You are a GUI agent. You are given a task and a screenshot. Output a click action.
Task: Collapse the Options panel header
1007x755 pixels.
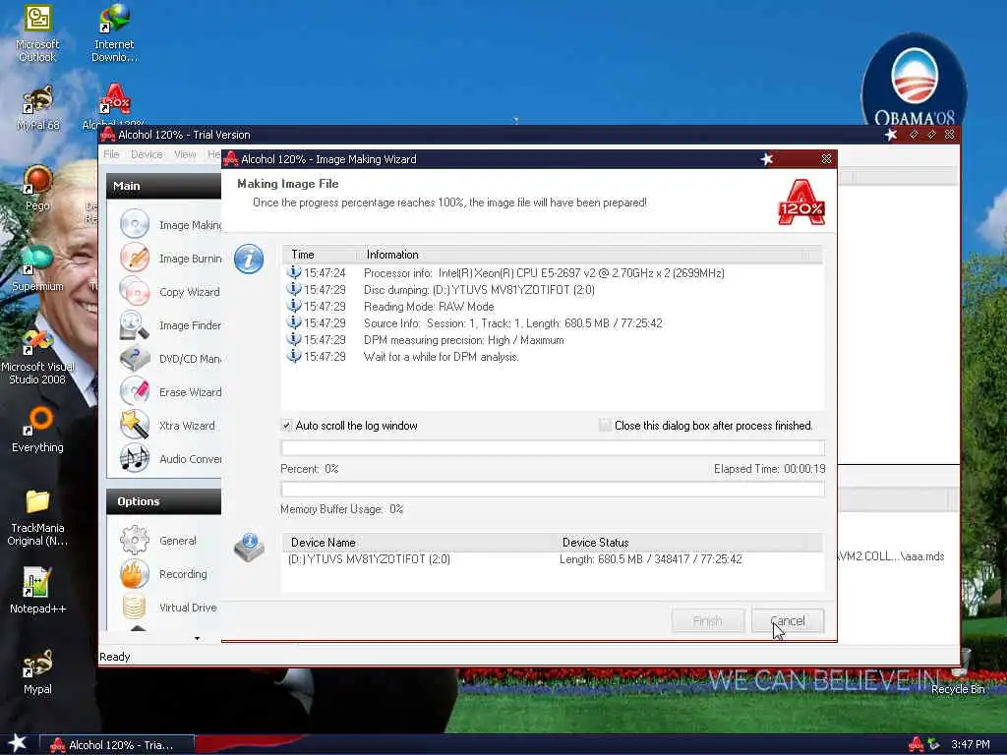click(x=164, y=501)
